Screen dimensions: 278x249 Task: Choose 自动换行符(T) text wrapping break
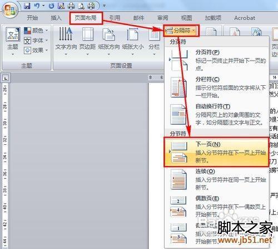216,115
